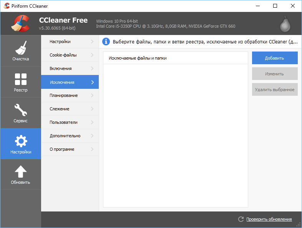Click the Windows 10 Pro 64-bit text

pos(117,21)
